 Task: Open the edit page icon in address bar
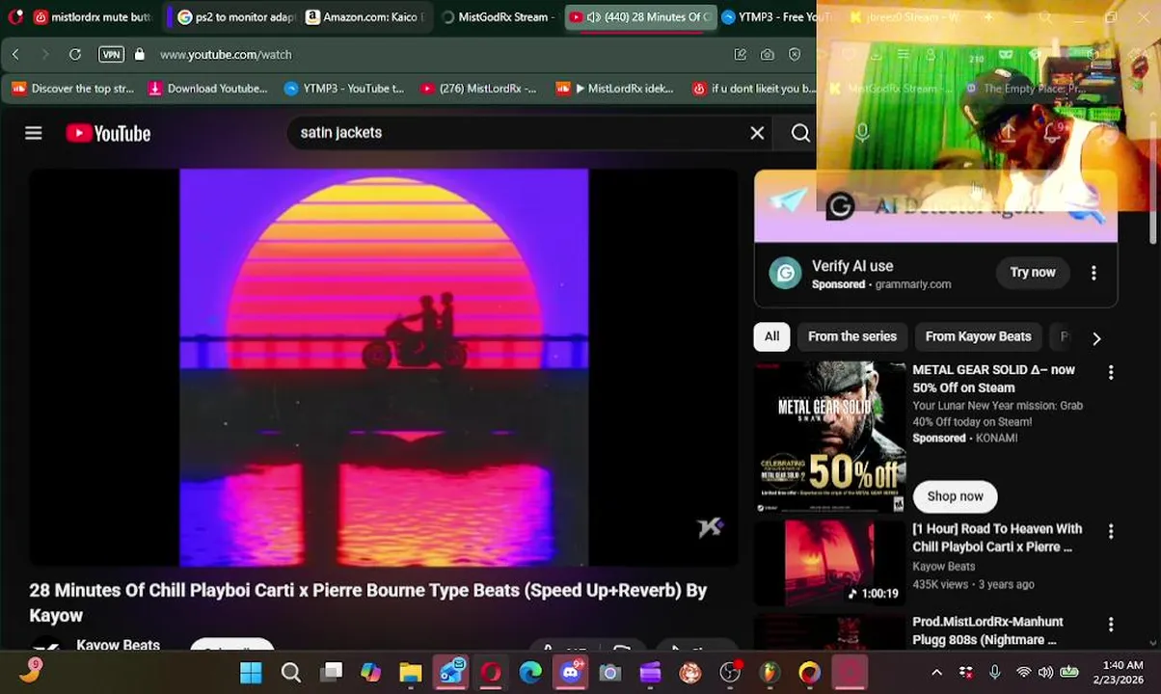click(x=740, y=54)
